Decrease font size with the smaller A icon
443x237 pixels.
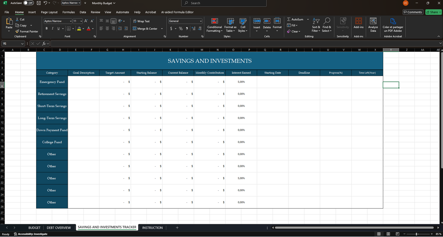pos(92,21)
